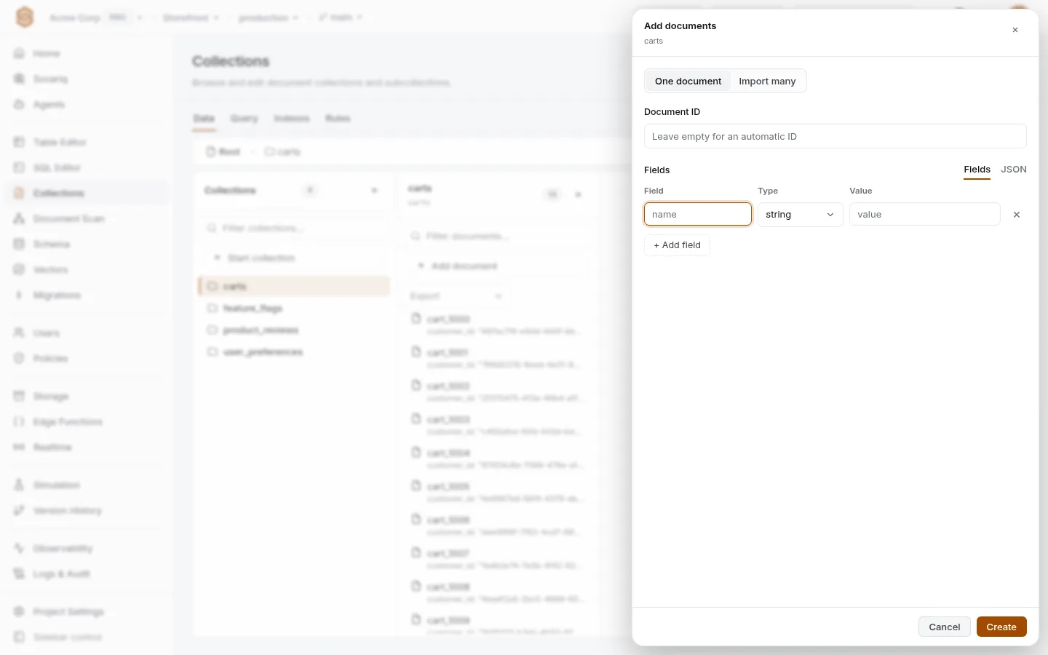Create the new document
Image resolution: width=1048 pixels, height=655 pixels.
click(1001, 627)
